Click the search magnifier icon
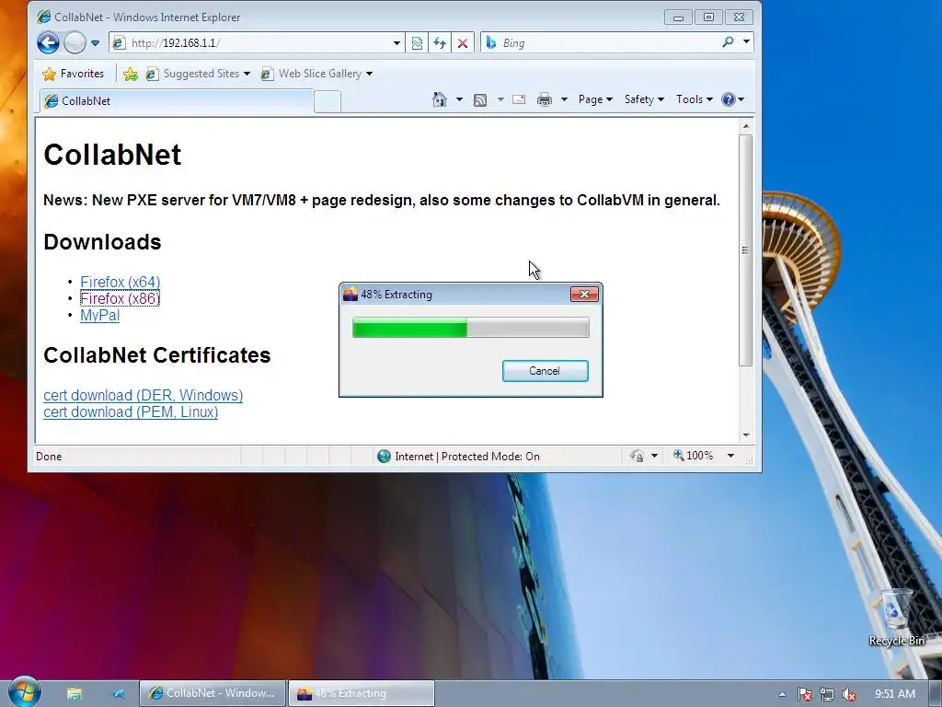Image resolution: width=942 pixels, height=707 pixels. 729,42
